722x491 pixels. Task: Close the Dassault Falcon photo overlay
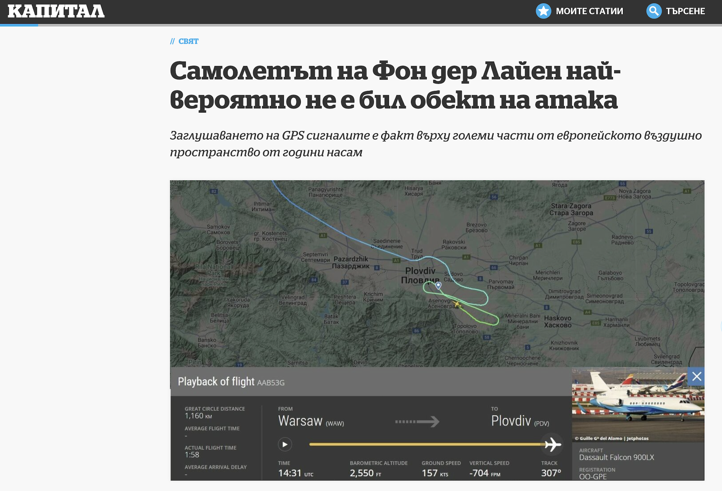[x=698, y=376]
